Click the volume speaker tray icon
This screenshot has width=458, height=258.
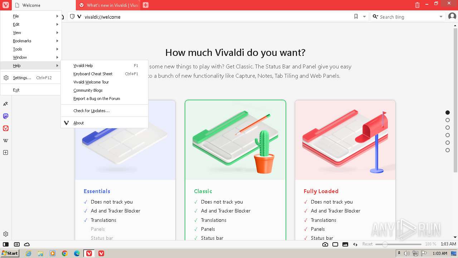click(x=407, y=253)
